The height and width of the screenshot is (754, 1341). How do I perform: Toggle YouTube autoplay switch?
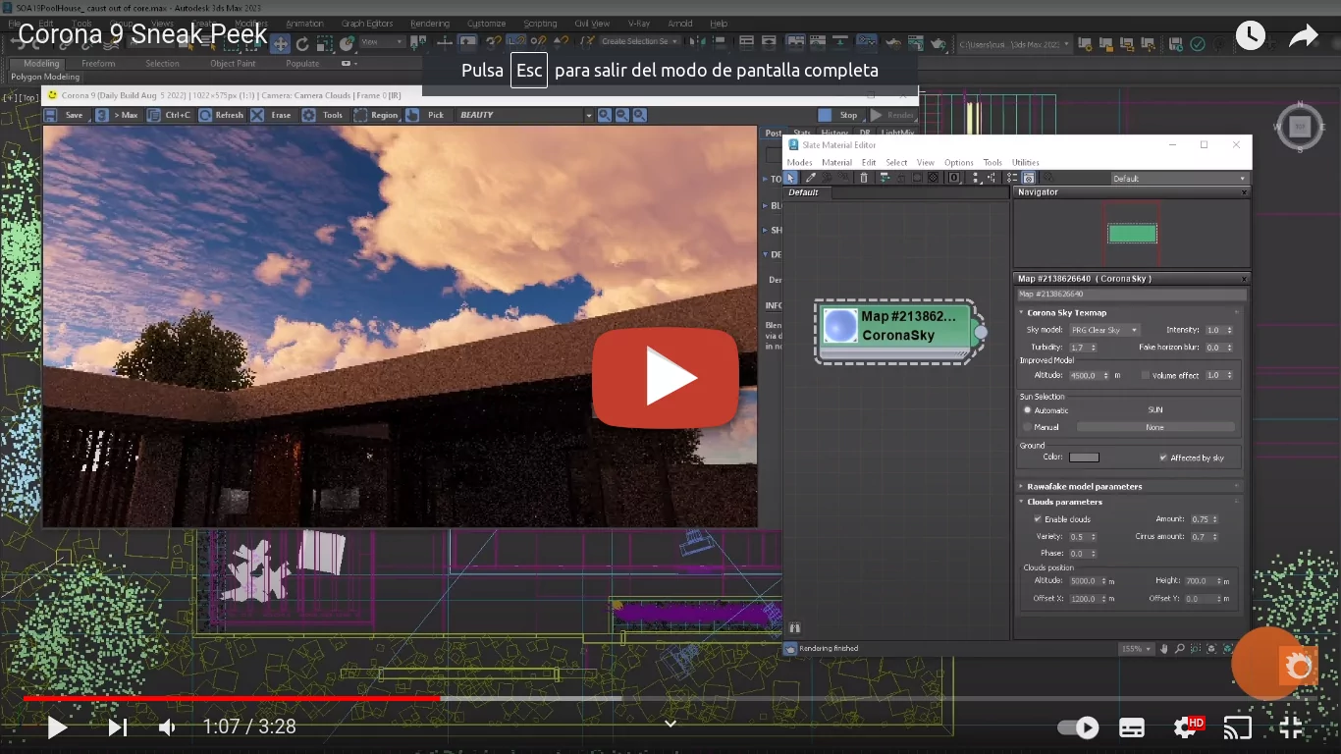tap(1078, 727)
